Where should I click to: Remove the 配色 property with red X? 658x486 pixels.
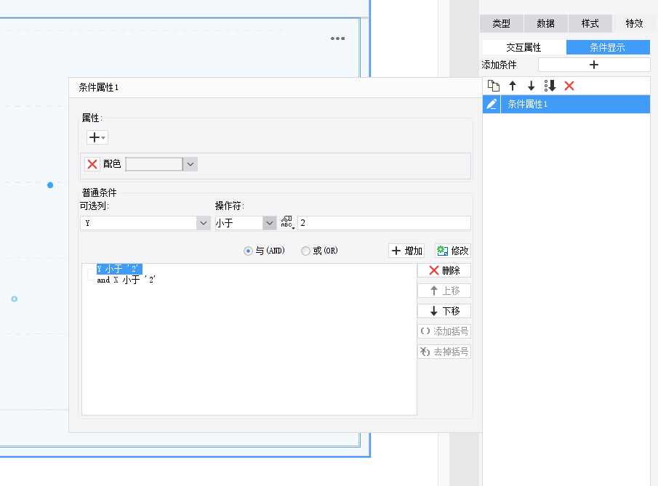coord(92,164)
